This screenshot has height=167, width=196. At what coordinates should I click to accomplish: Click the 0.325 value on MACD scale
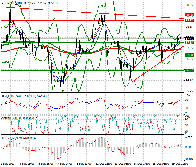(189, 138)
